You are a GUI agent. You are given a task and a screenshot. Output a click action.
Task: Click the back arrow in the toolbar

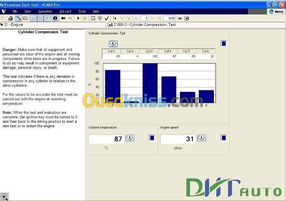coord(63,18)
